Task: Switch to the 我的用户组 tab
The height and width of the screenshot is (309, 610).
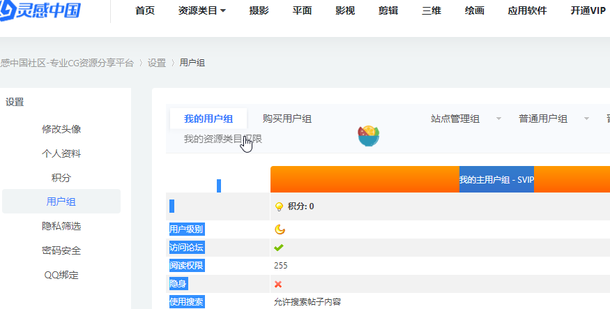Action: point(208,119)
